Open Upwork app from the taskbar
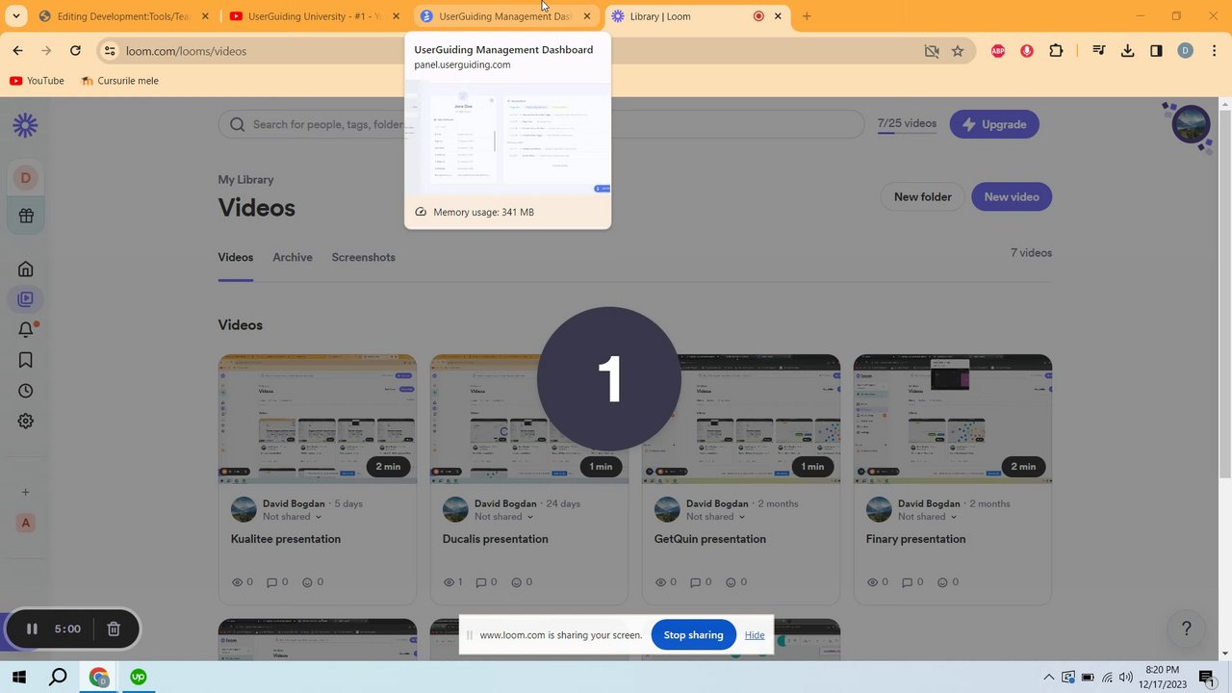This screenshot has height=693, width=1232. click(138, 678)
